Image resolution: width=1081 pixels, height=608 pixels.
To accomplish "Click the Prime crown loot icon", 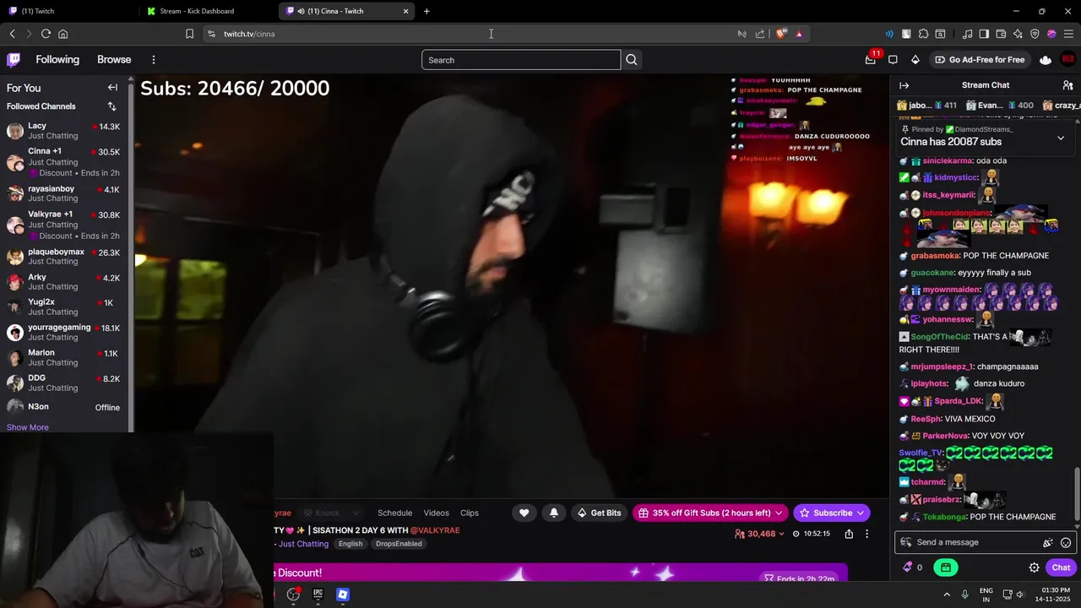I will point(1046,60).
